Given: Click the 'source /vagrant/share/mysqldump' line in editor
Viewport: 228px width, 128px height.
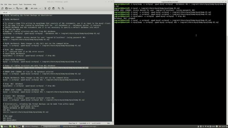Looking at the screenshot, I should click(x=26, y=112).
